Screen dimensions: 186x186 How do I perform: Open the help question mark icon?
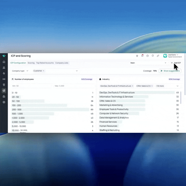[x=148, y=56]
